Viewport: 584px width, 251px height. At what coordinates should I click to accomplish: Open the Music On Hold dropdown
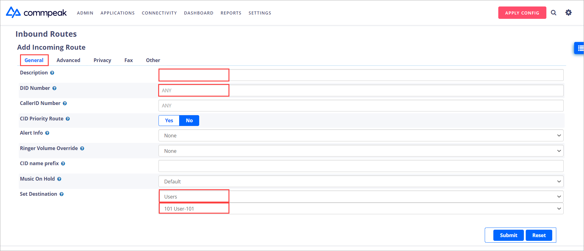click(x=361, y=182)
